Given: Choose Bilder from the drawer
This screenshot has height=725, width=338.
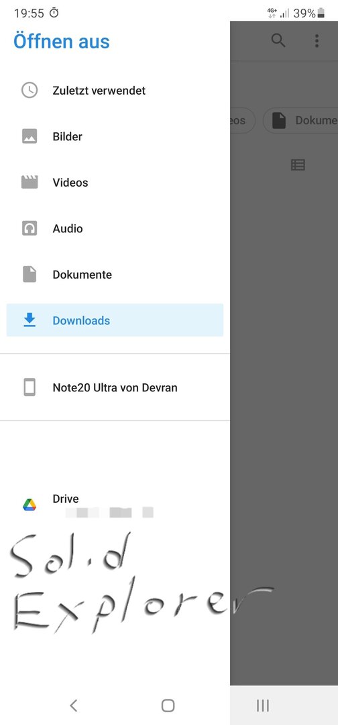Looking at the screenshot, I should [x=115, y=136].
